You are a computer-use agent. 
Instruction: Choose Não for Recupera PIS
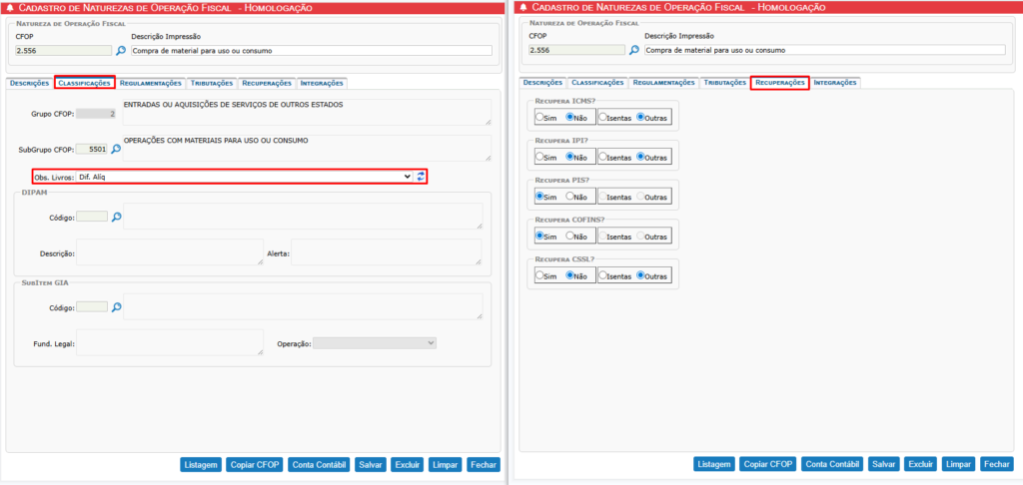pyautogui.click(x=569, y=197)
